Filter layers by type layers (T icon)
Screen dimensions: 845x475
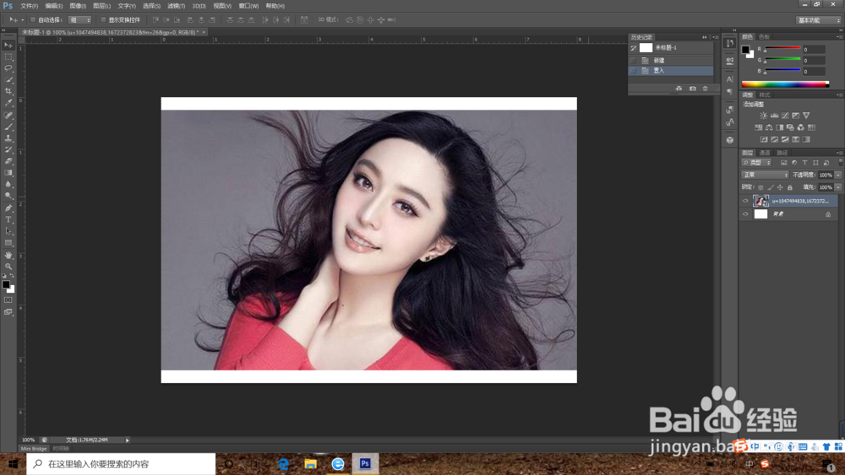804,163
